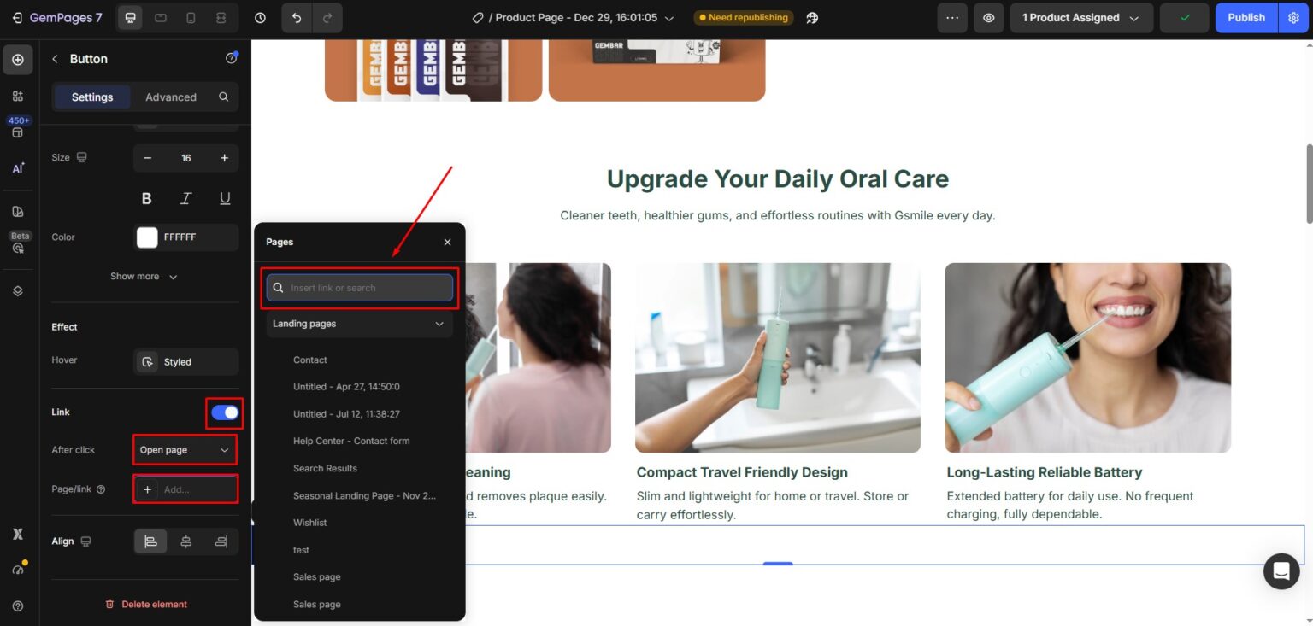Screen dimensions: 1313x626
Task: Redo the last action
Action: (x=327, y=17)
